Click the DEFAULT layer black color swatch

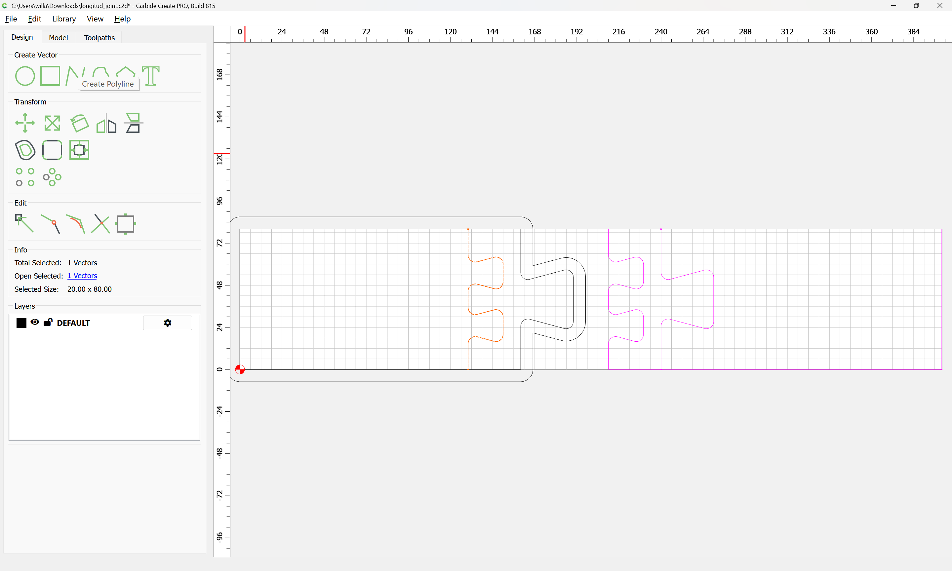[21, 323]
